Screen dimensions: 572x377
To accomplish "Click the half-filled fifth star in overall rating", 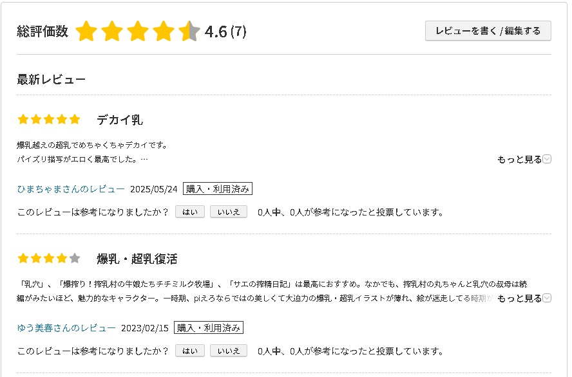I will click(x=189, y=31).
